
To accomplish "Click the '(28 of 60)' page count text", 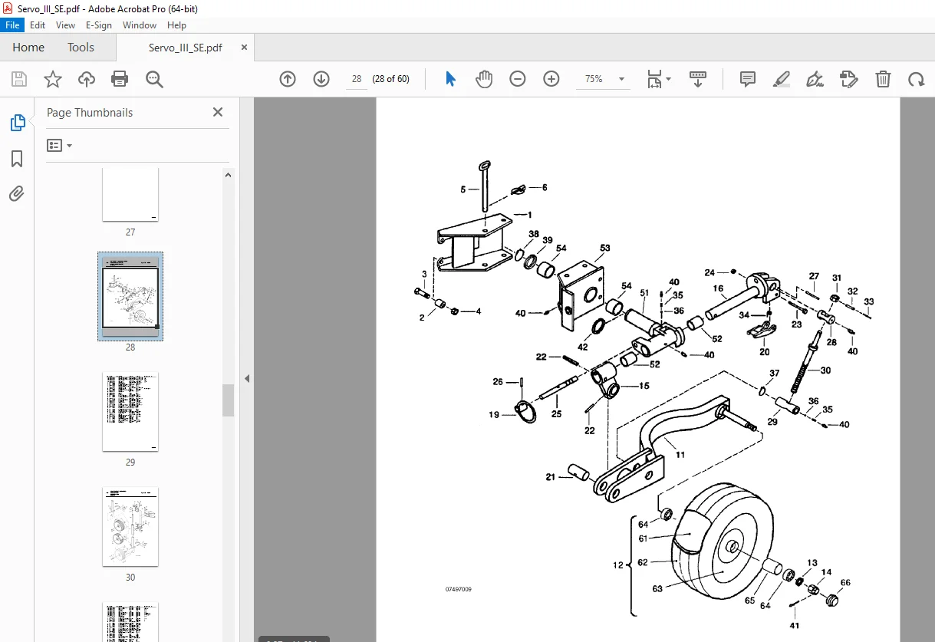I will (x=390, y=79).
